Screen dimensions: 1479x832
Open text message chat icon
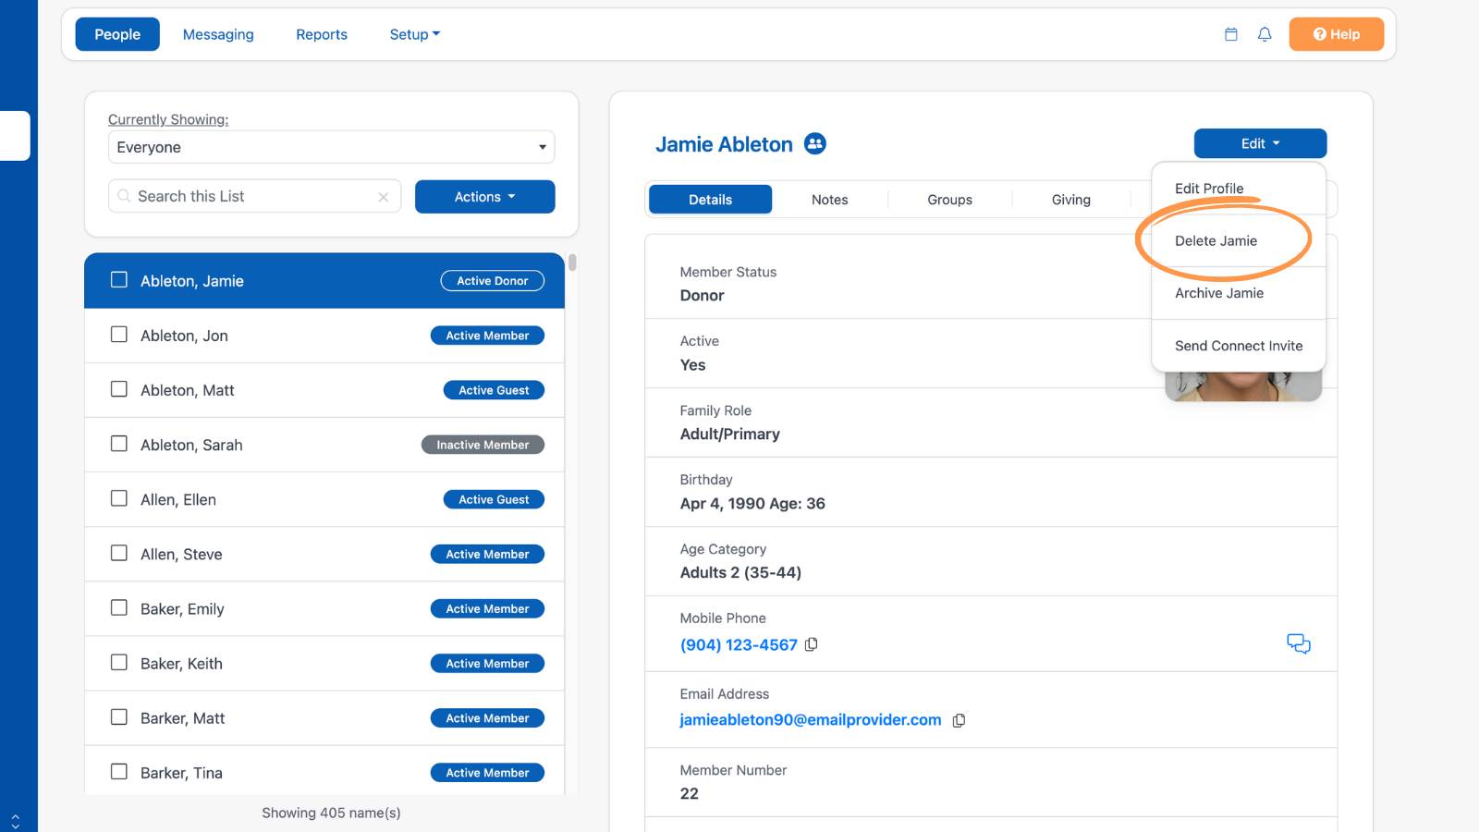click(1299, 643)
